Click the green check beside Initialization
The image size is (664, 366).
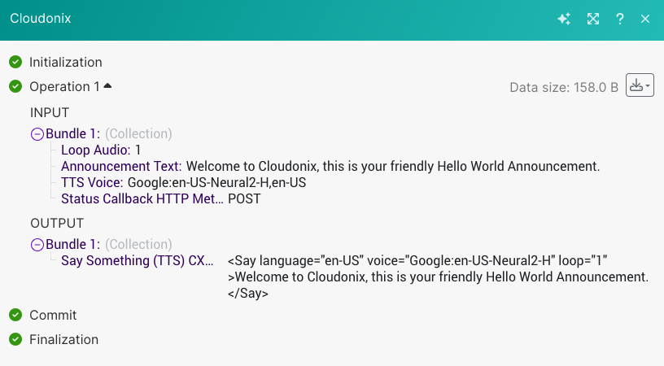coord(15,62)
